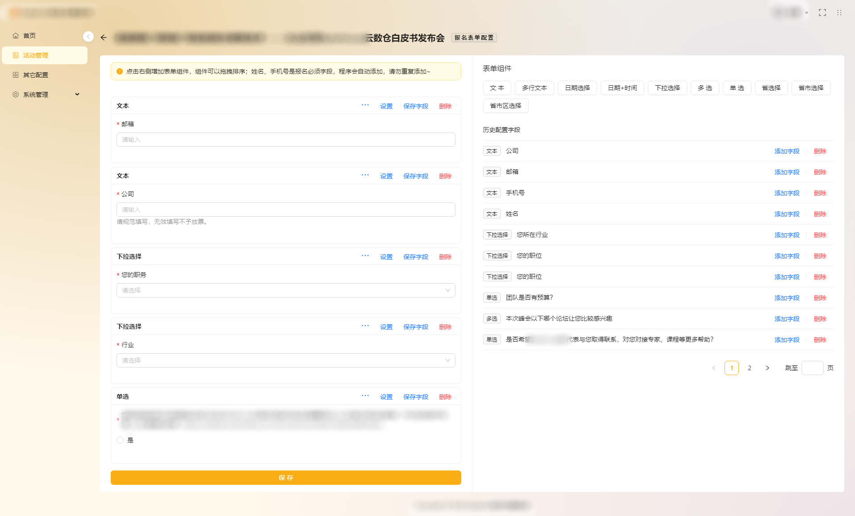Go to previous page arrow in pagination
Screen dimensions: 855x516
(714, 368)
